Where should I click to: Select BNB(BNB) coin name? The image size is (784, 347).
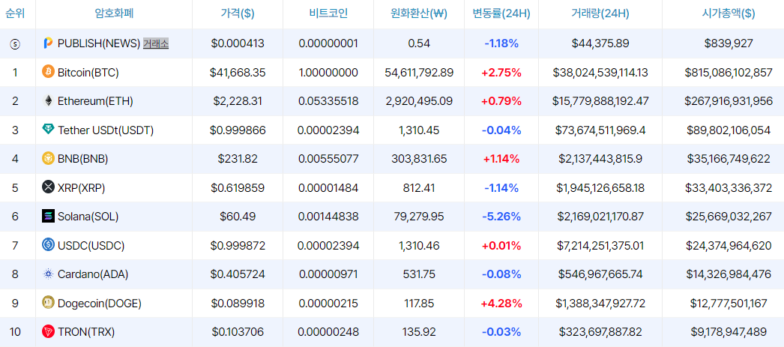point(83,159)
